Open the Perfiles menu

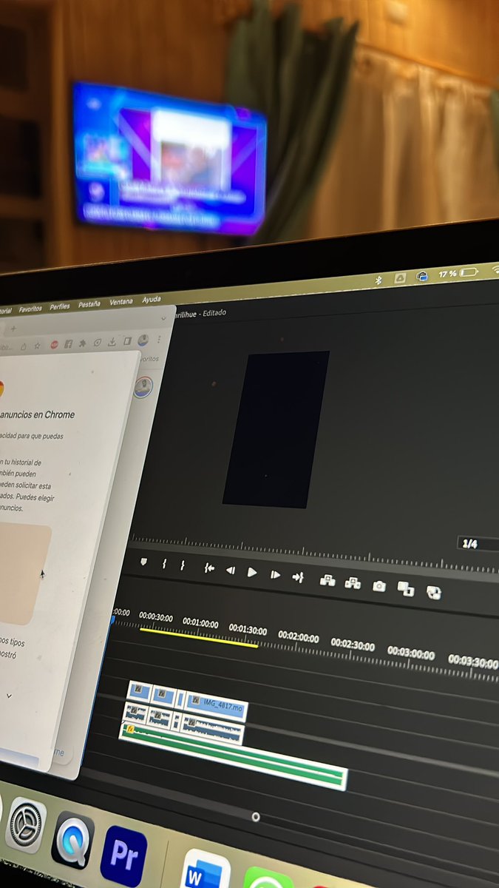pyautogui.click(x=60, y=307)
